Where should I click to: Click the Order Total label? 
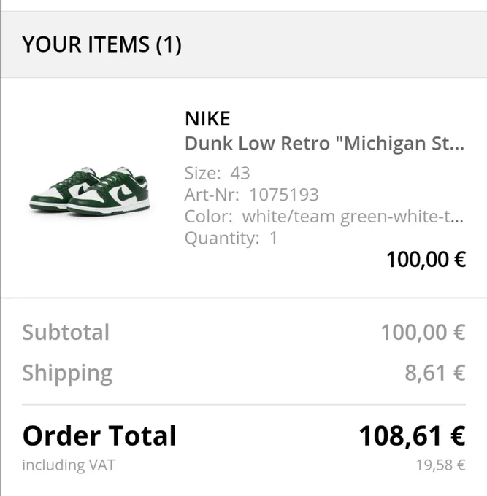coord(99,436)
